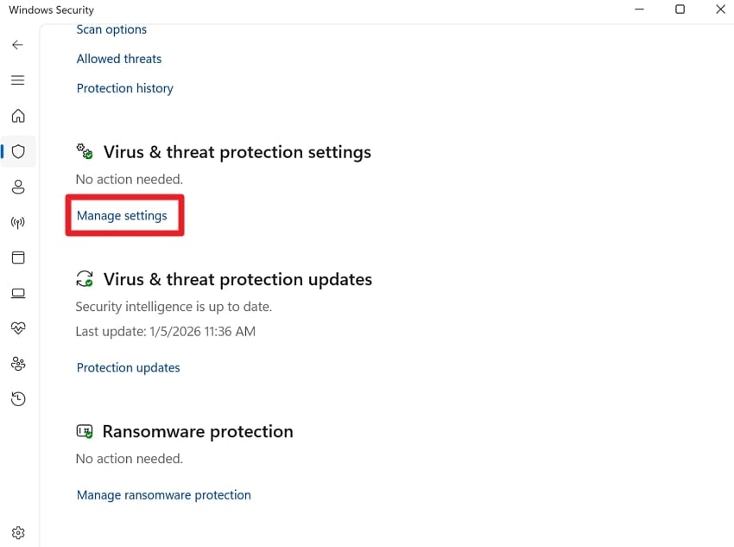Open Device security laptop icon
Image resolution: width=734 pixels, height=547 pixels.
pyautogui.click(x=17, y=293)
